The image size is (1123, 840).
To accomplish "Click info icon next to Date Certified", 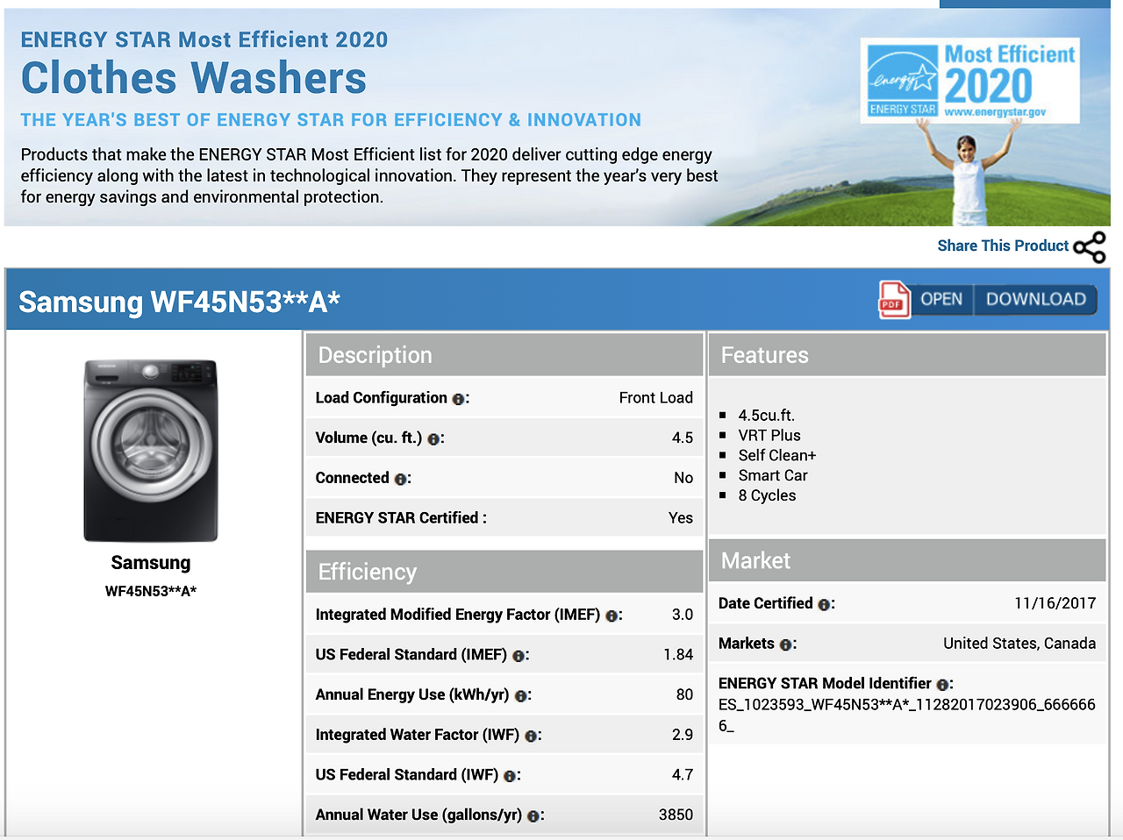I will (824, 605).
